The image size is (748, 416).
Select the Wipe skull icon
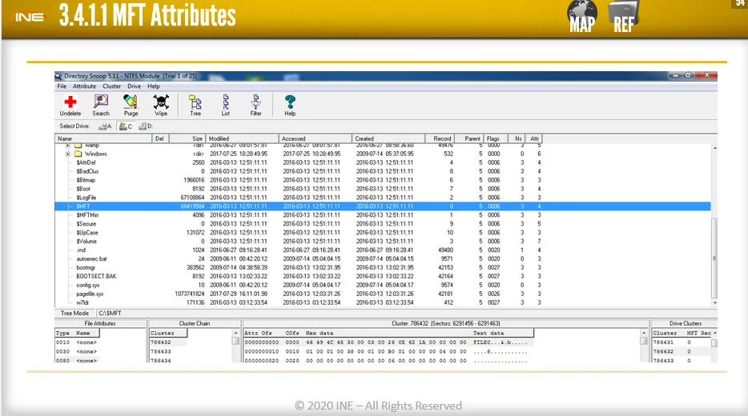161,102
